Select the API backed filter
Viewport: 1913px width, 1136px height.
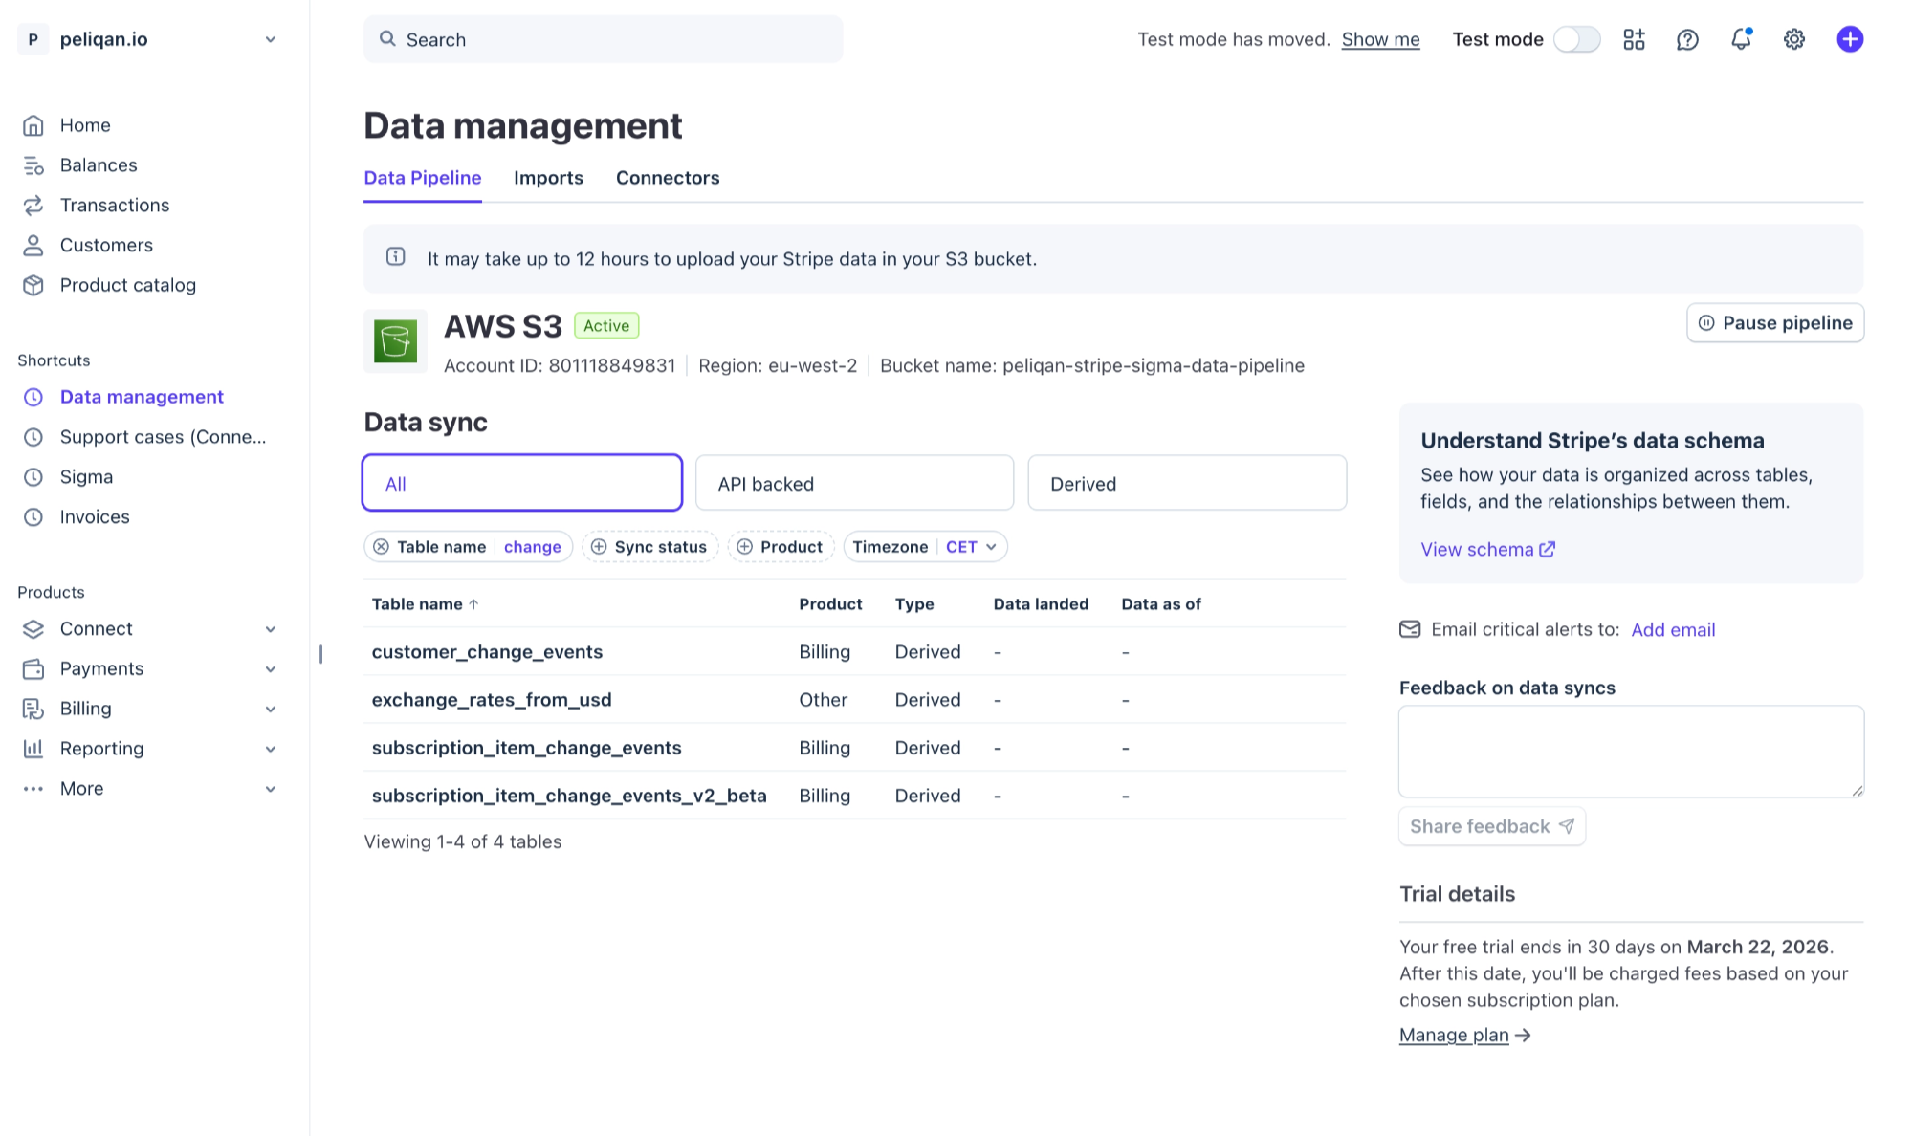(854, 483)
